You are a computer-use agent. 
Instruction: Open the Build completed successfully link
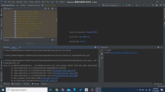[x=123, y=53]
